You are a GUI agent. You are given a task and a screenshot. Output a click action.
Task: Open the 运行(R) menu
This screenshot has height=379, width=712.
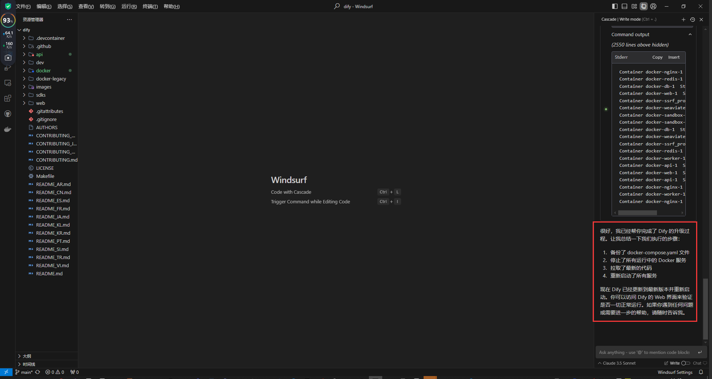coord(129,6)
